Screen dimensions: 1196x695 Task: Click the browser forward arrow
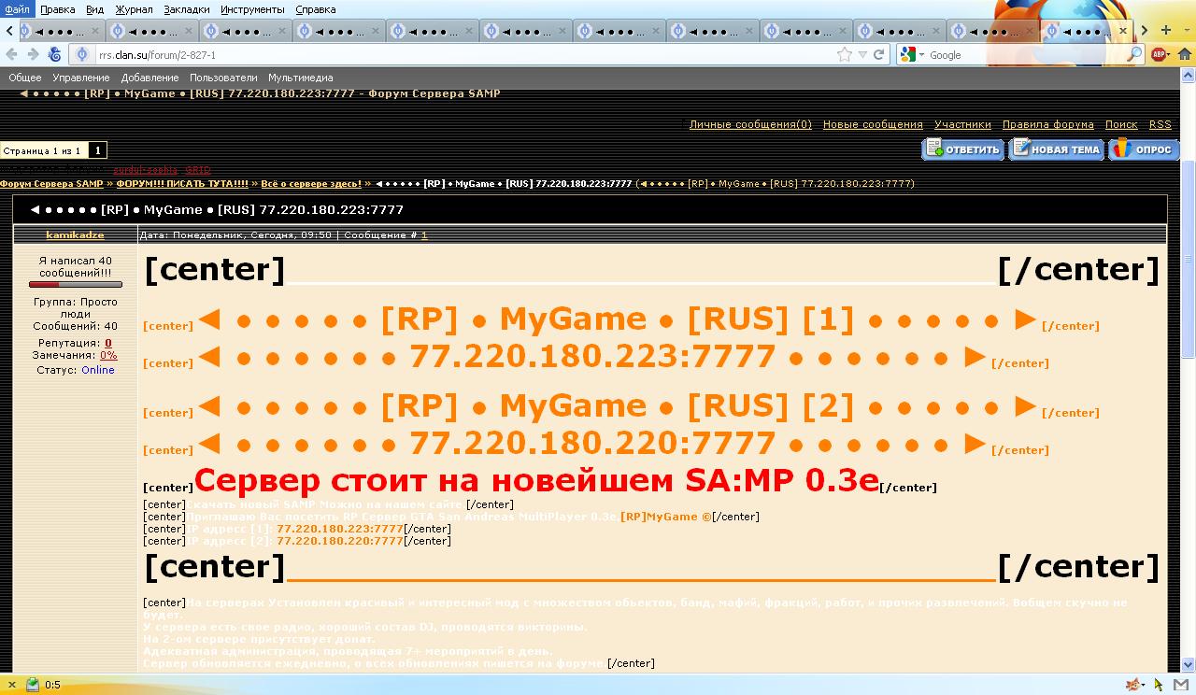pyautogui.click(x=33, y=55)
